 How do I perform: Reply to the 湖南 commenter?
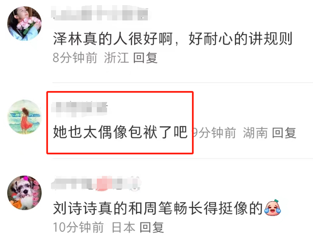pos(284,133)
